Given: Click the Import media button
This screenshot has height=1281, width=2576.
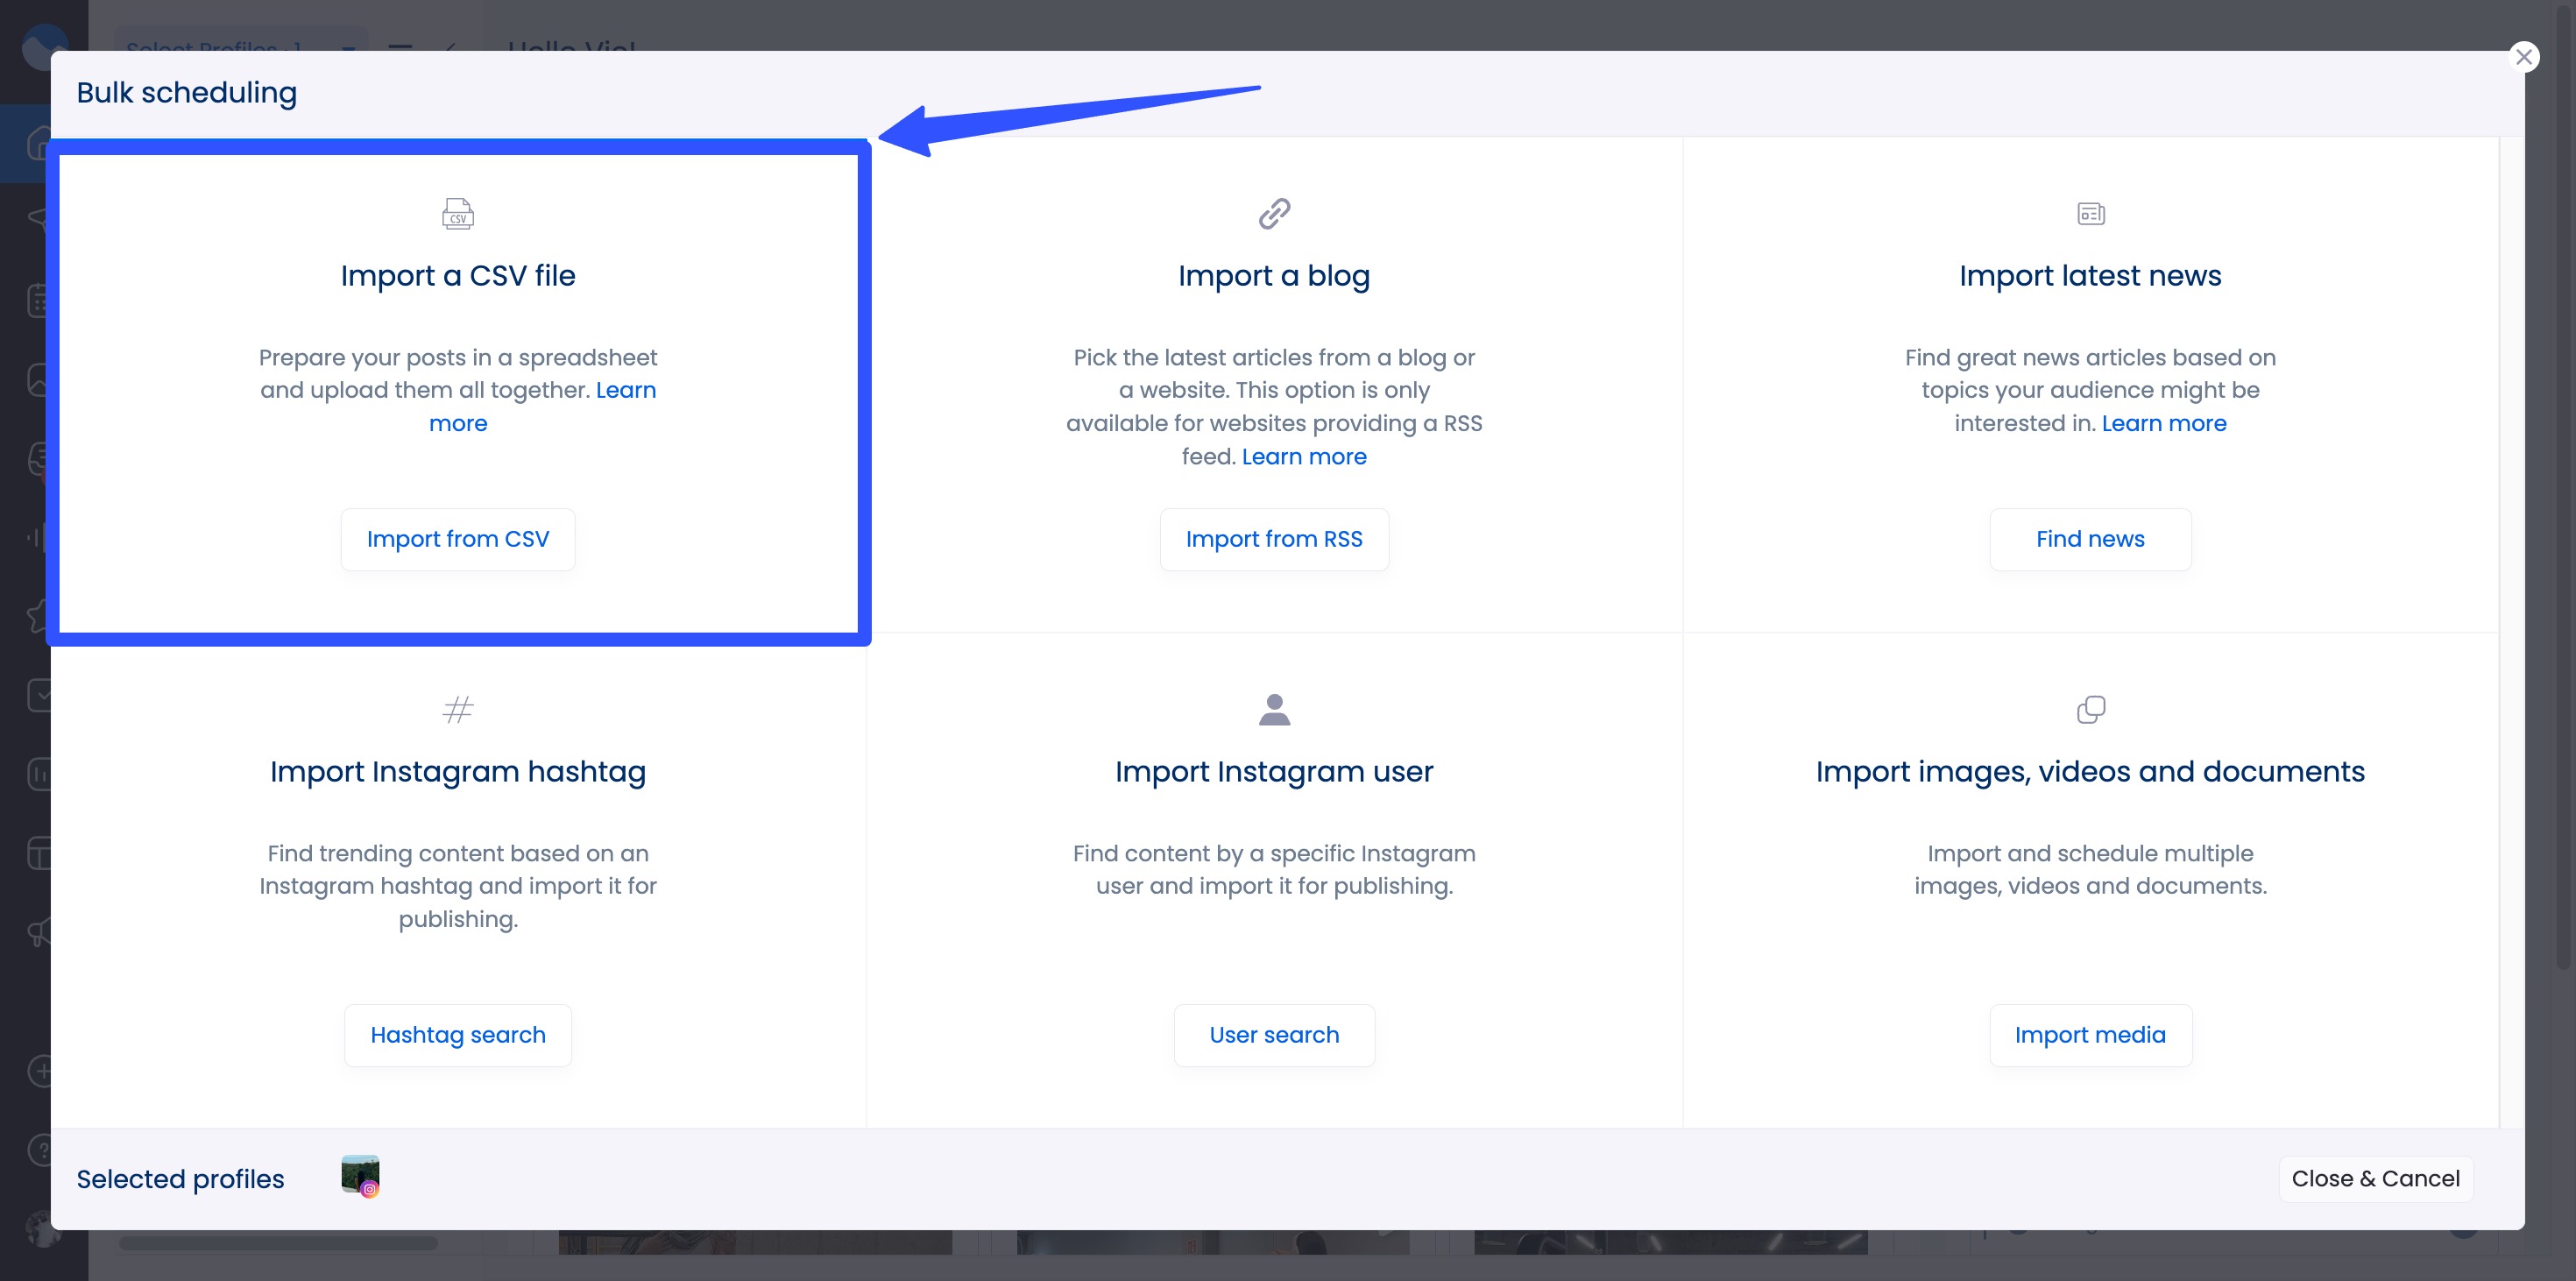Looking at the screenshot, I should [2090, 1035].
